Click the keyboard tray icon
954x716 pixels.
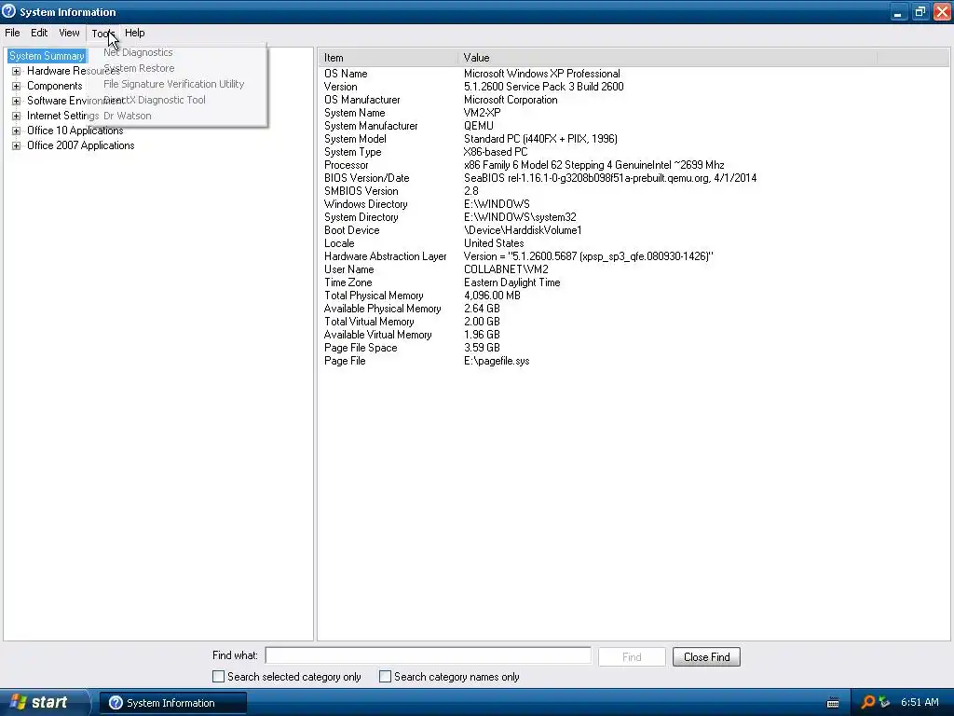pyautogui.click(x=833, y=703)
